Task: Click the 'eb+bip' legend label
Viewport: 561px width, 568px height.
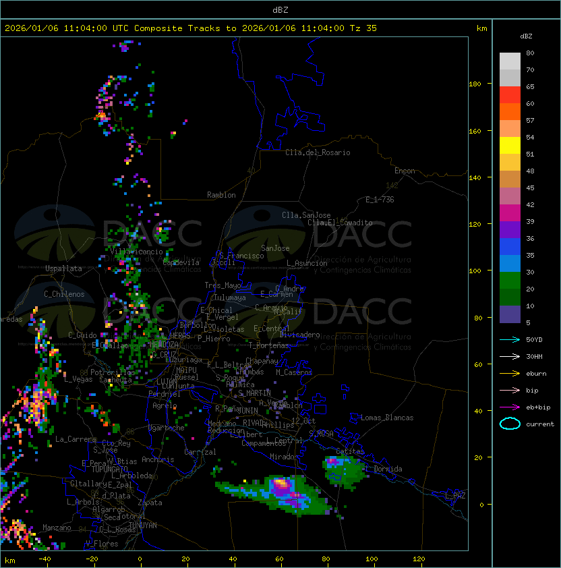Action: [538, 407]
